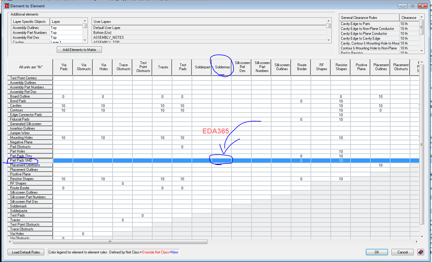Click the User Layers list header

[209, 22]
